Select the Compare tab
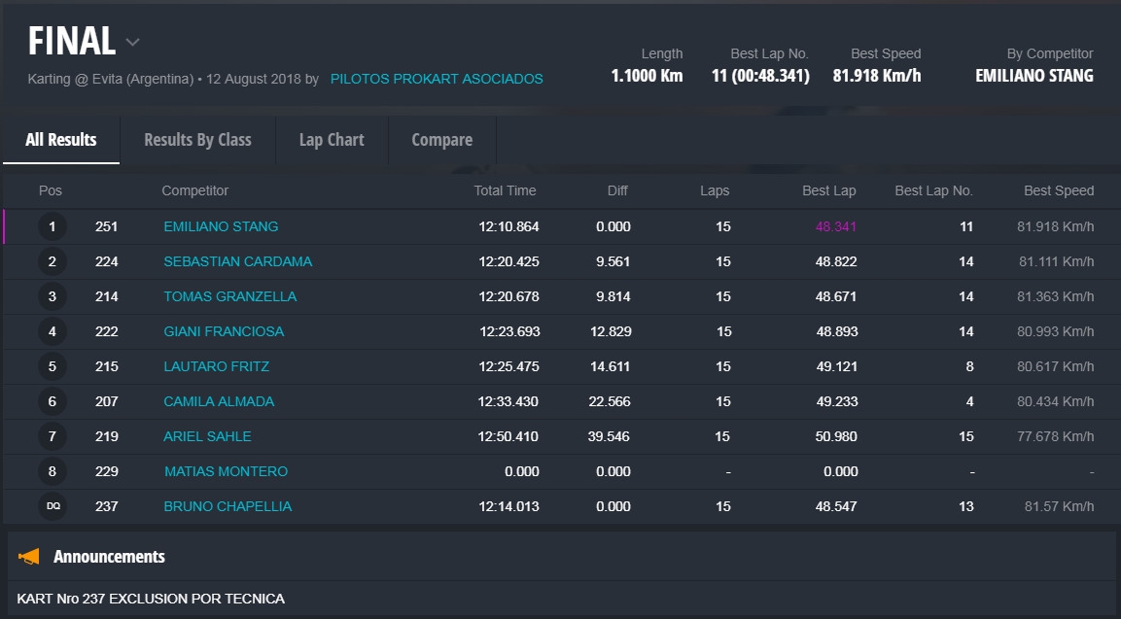1121x619 pixels. (441, 140)
